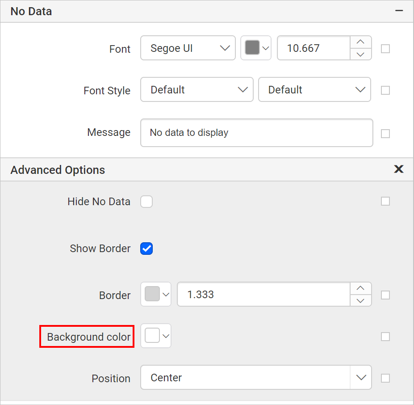
Task: Decrease font size with the down arrow
Action: click(361, 54)
